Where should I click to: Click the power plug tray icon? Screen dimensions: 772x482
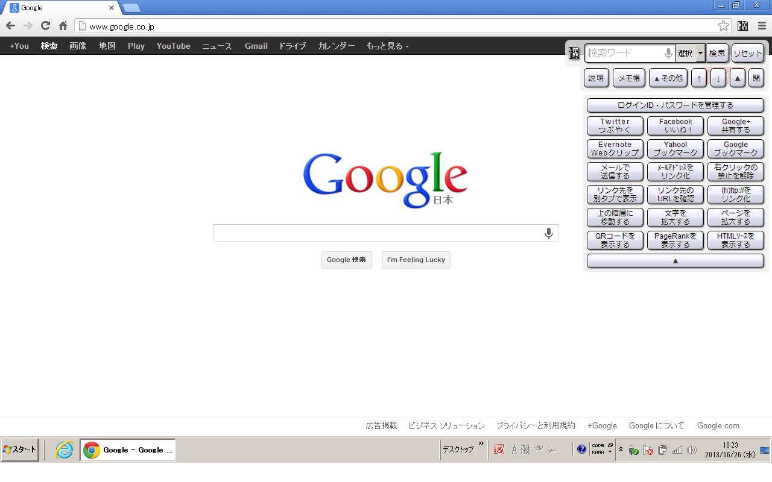click(663, 450)
